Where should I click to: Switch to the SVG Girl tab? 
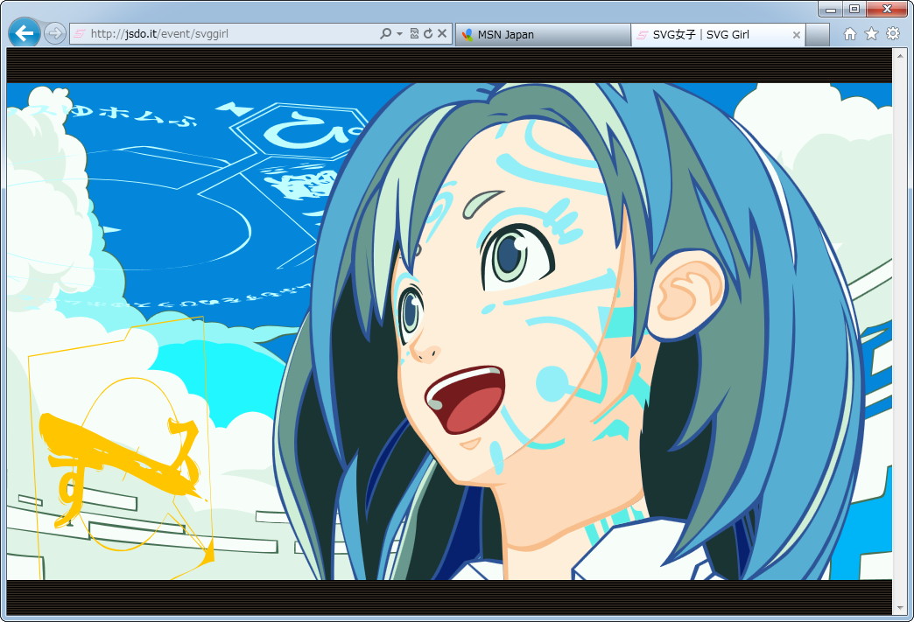coord(709,35)
